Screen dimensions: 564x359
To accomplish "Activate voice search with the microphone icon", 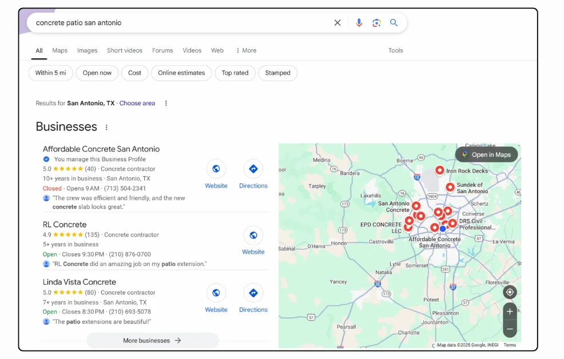I will point(359,22).
